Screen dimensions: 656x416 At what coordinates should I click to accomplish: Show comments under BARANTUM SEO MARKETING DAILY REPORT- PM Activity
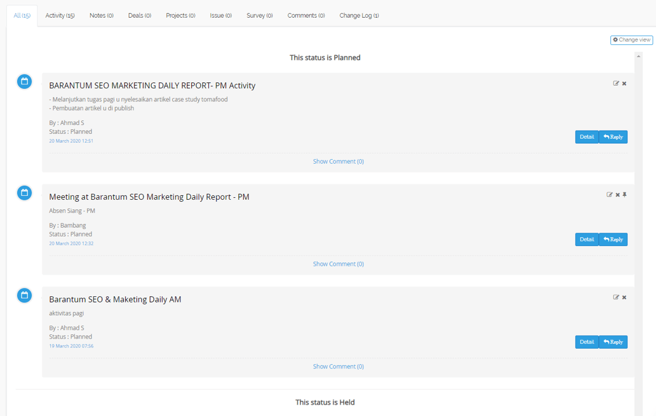click(338, 162)
